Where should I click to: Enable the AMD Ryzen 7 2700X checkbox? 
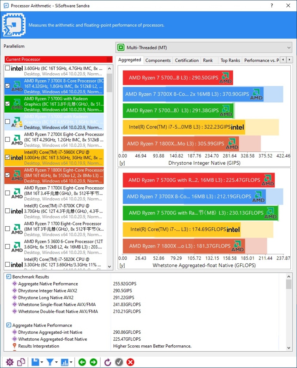pos(8,139)
